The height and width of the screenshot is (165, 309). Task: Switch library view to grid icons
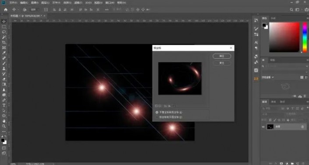coord(302,77)
